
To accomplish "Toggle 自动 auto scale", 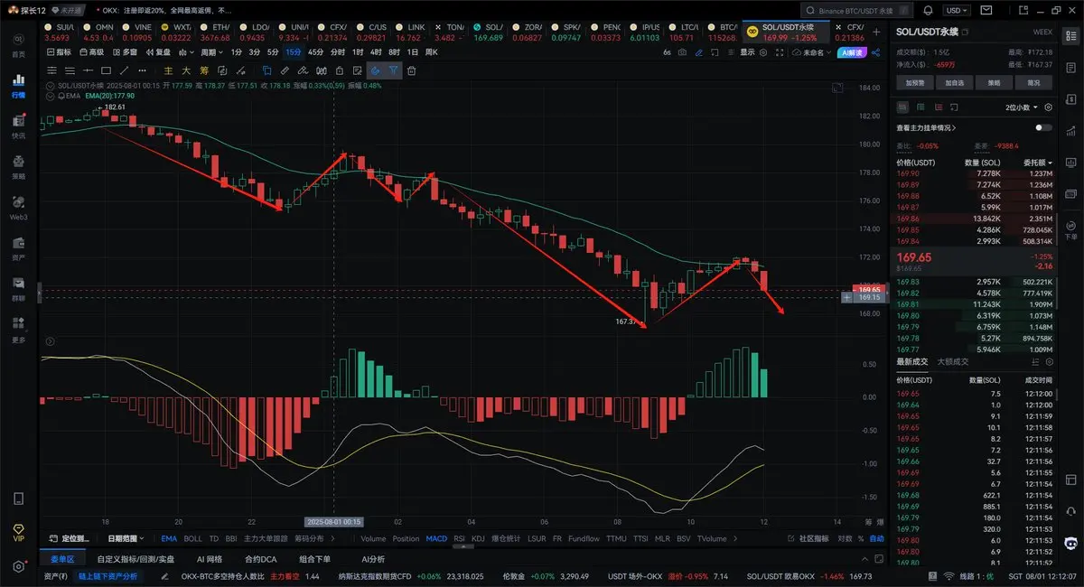I will (x=877, y=538).
